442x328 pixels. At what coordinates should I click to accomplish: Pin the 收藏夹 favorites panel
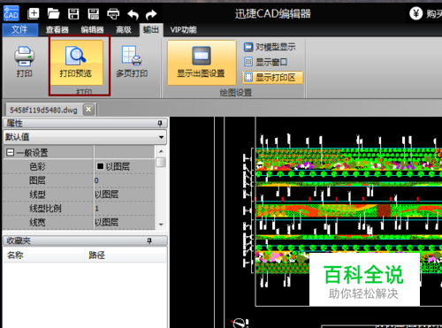pos(149,240)
